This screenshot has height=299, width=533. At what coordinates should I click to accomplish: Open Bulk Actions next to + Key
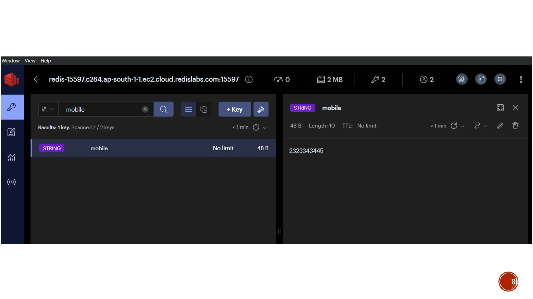click(261, 109)
